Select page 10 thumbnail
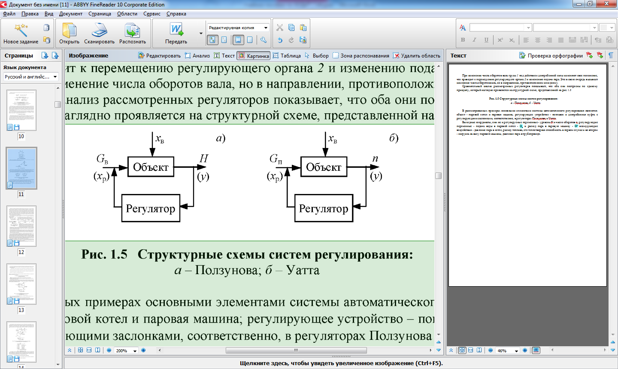The width and height of the screenshot is (618, 369). click(x=21, y=110)
